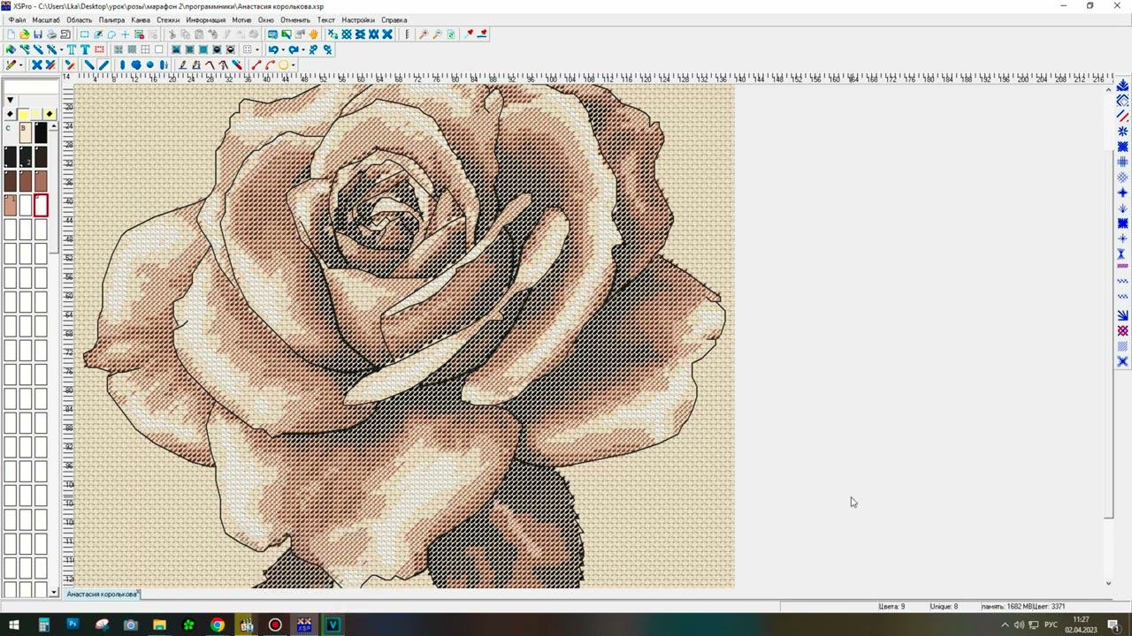Select the pencil drawing tool
This screenshot has width=1132, height=636.
coord(11,64)
